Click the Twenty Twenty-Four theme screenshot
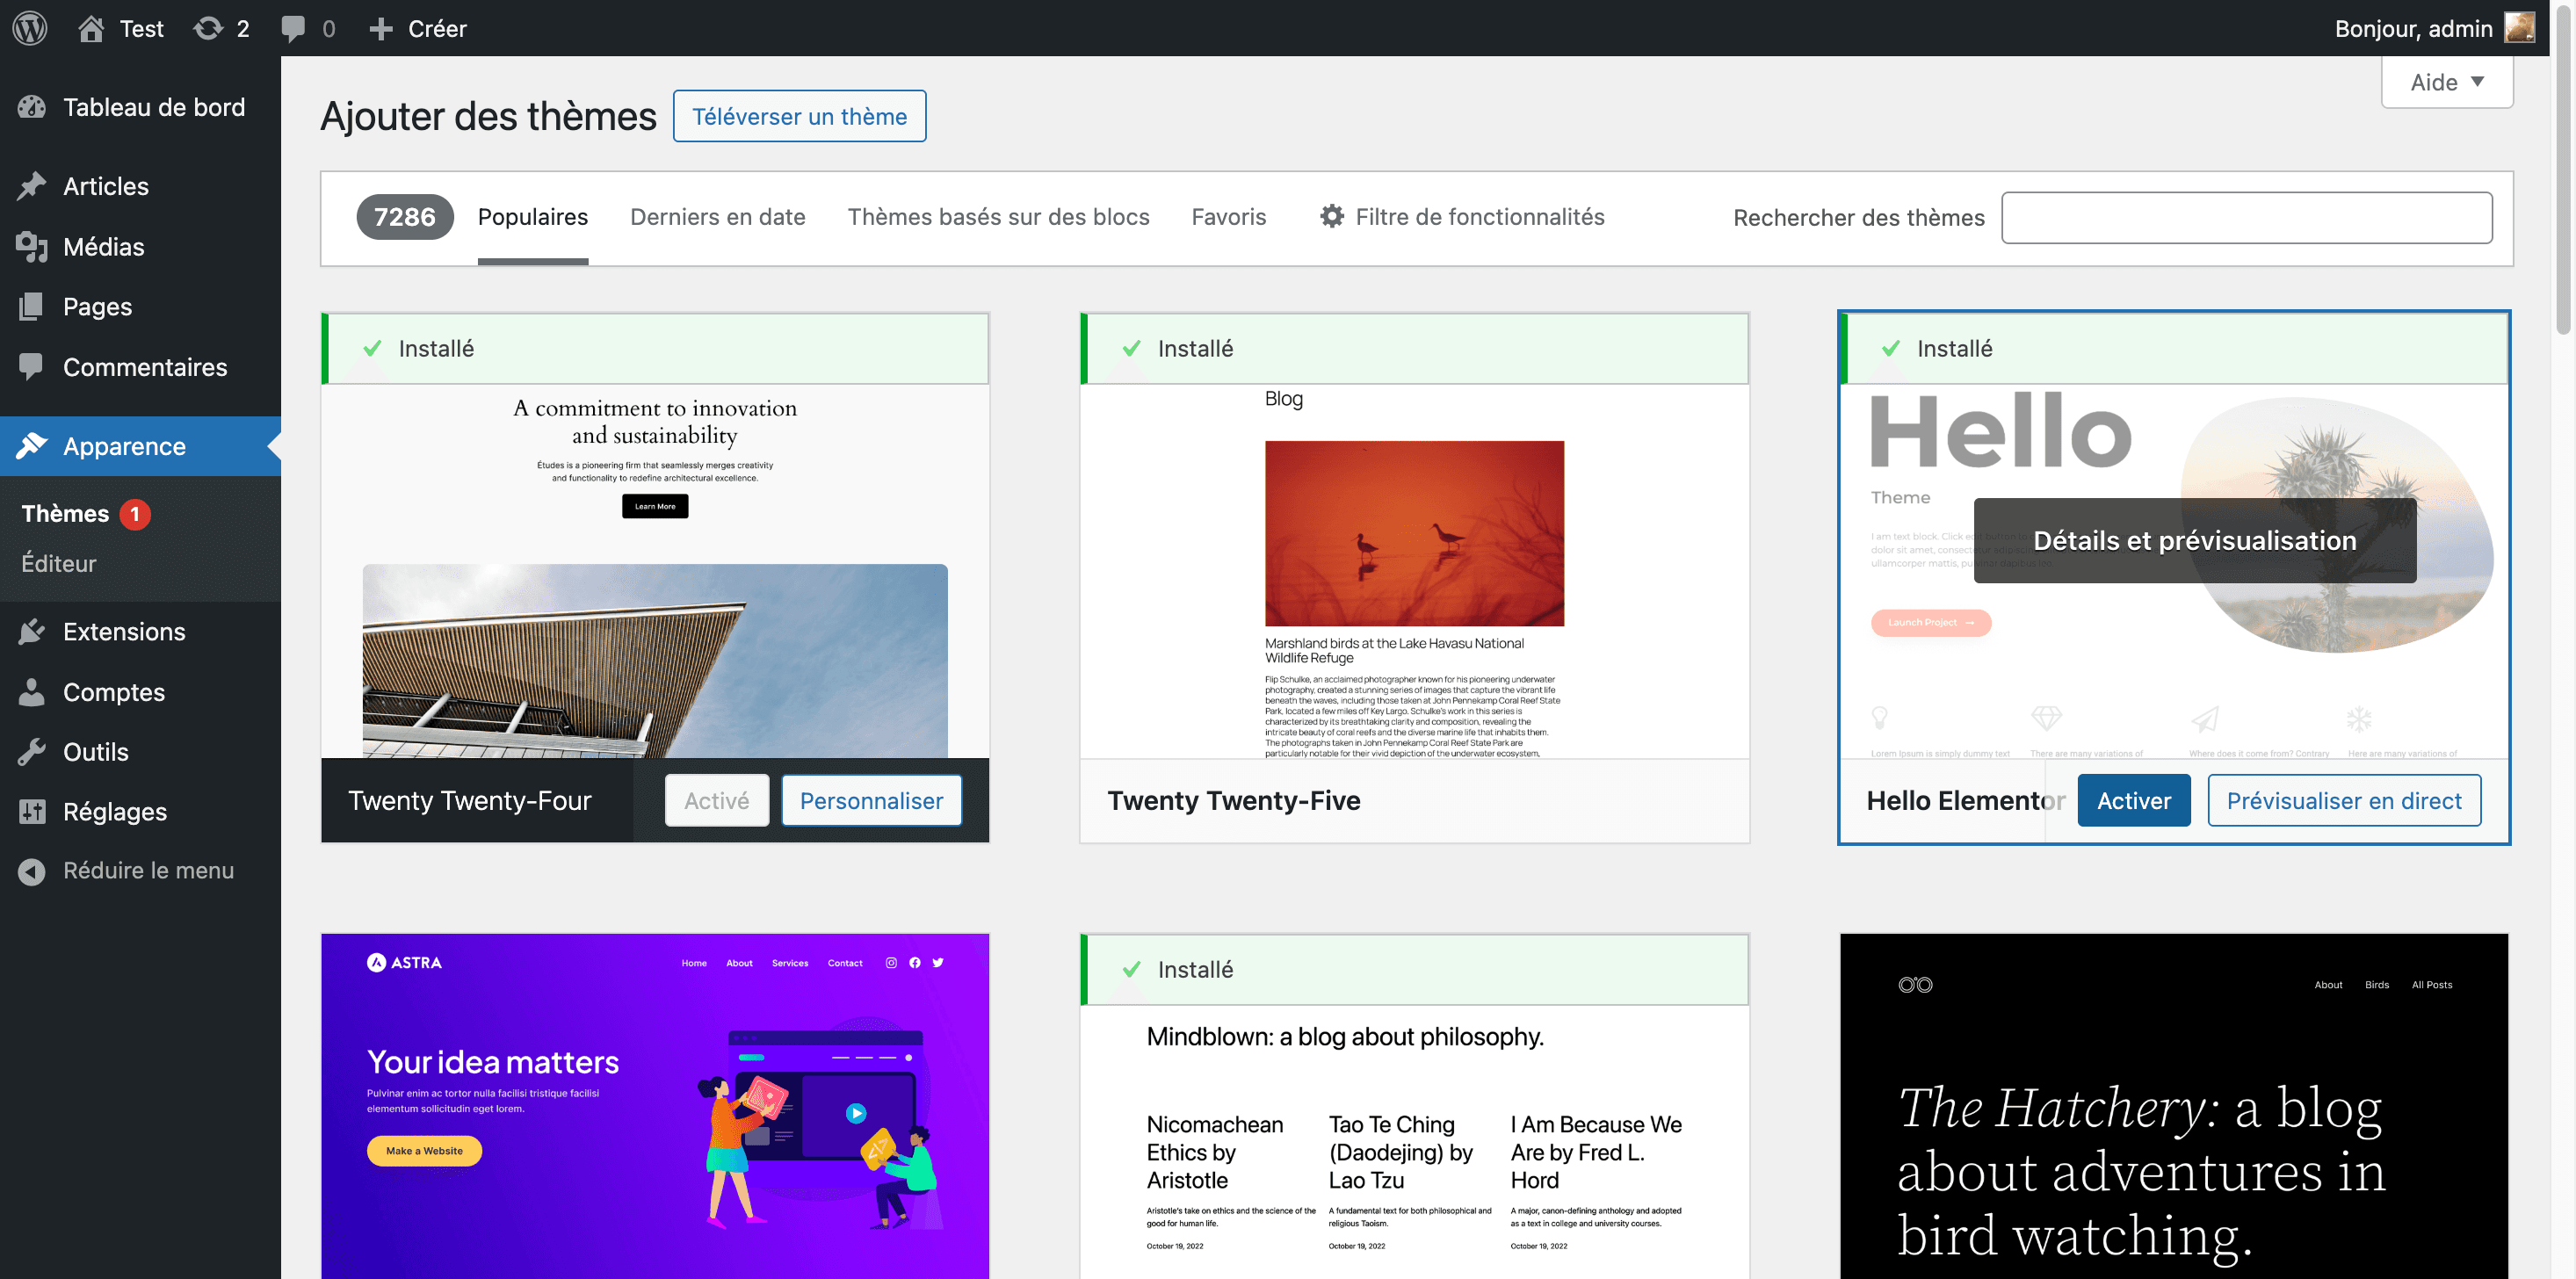Screen dimensions: 2576x1279 tap(655, 571)
